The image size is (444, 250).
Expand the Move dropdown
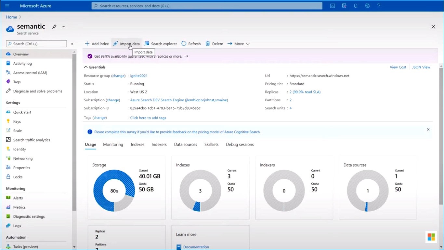click(239, 44)
